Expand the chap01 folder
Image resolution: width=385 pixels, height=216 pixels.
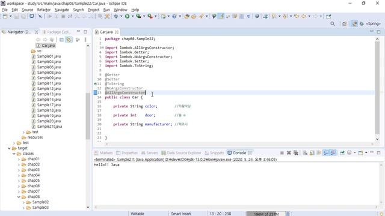(x=19, y=159)
